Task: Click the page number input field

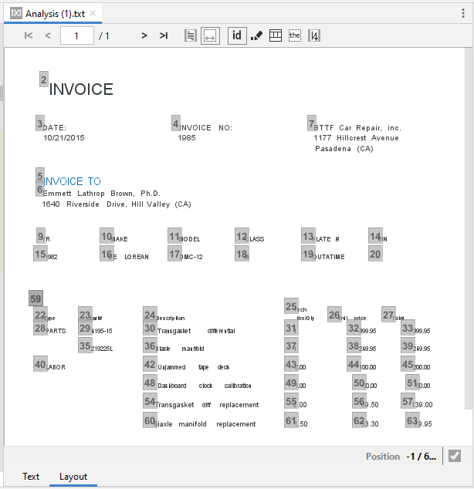Action: click(76, 35)
